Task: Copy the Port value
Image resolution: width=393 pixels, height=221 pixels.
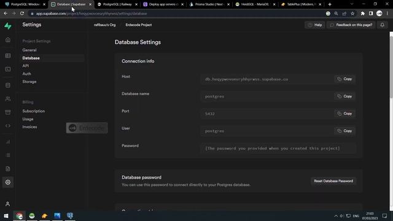Action: pos(344,114)
